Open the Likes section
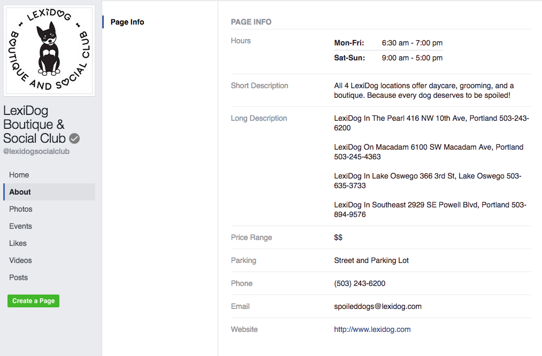Image resolution: width=542 pixels, height=356 pixels. tap(18, 243)
